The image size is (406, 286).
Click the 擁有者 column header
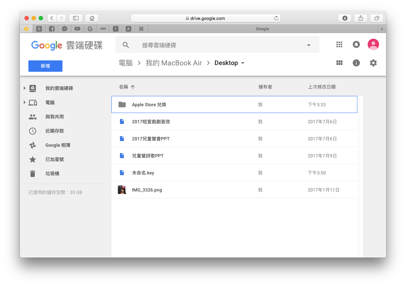(x=265, y=87)
